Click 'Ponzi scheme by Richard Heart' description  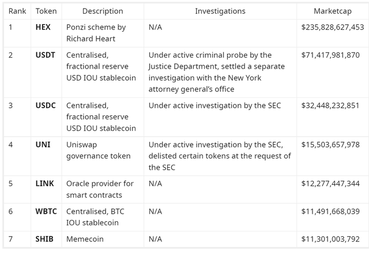(x=96, y=33)
